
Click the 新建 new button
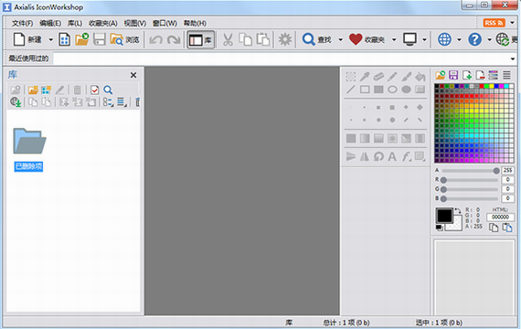point(28,39)
